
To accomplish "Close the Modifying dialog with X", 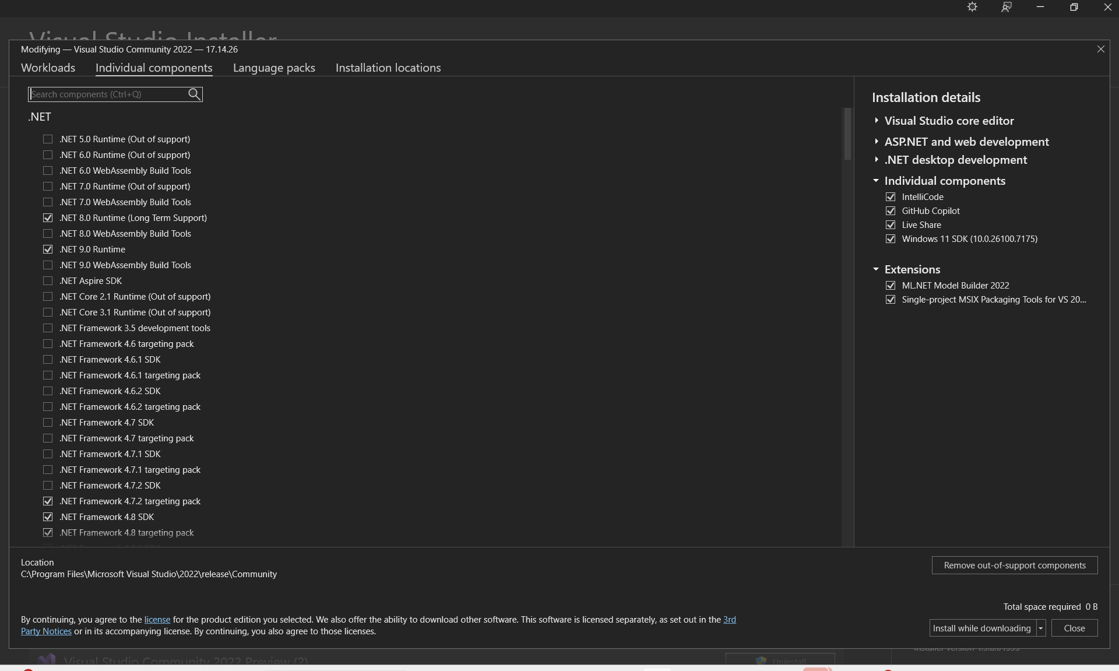I will pyautogui.click(x=1100, y=50).
